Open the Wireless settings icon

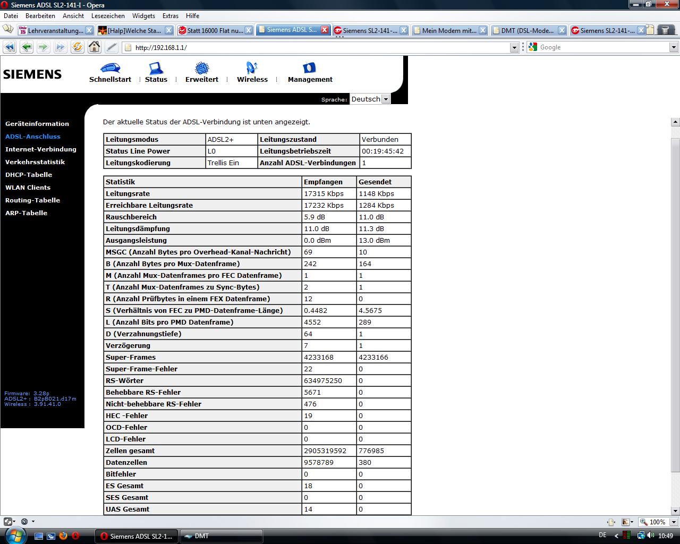pos(252,68)
